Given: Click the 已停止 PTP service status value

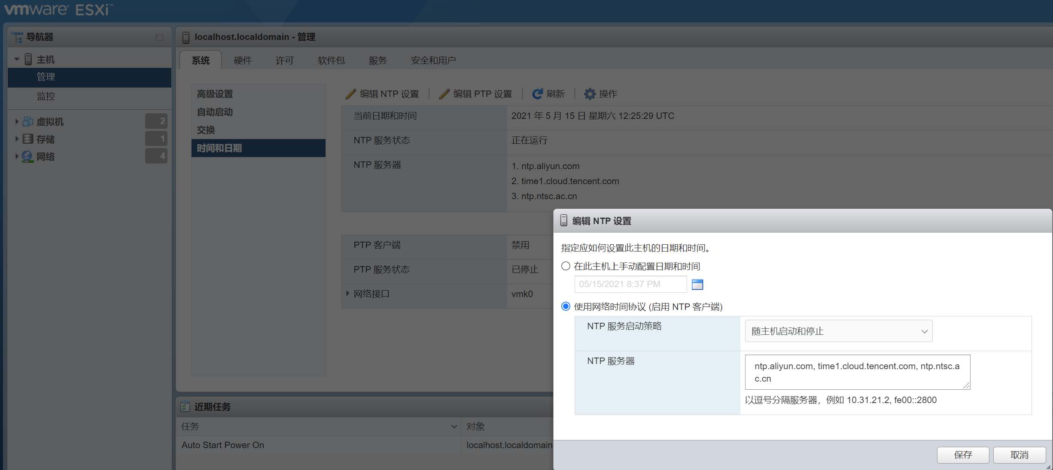Looking at the screenshot, I should point(525,270).
